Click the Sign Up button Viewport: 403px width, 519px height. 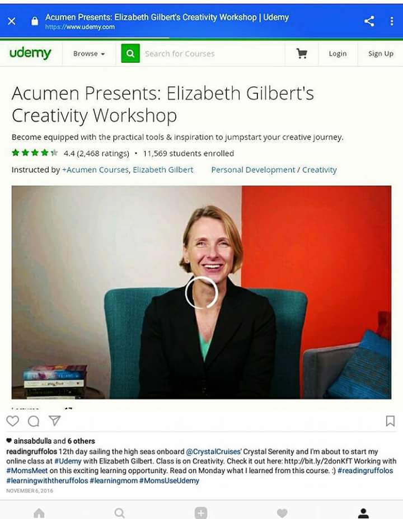coord(381,54)
